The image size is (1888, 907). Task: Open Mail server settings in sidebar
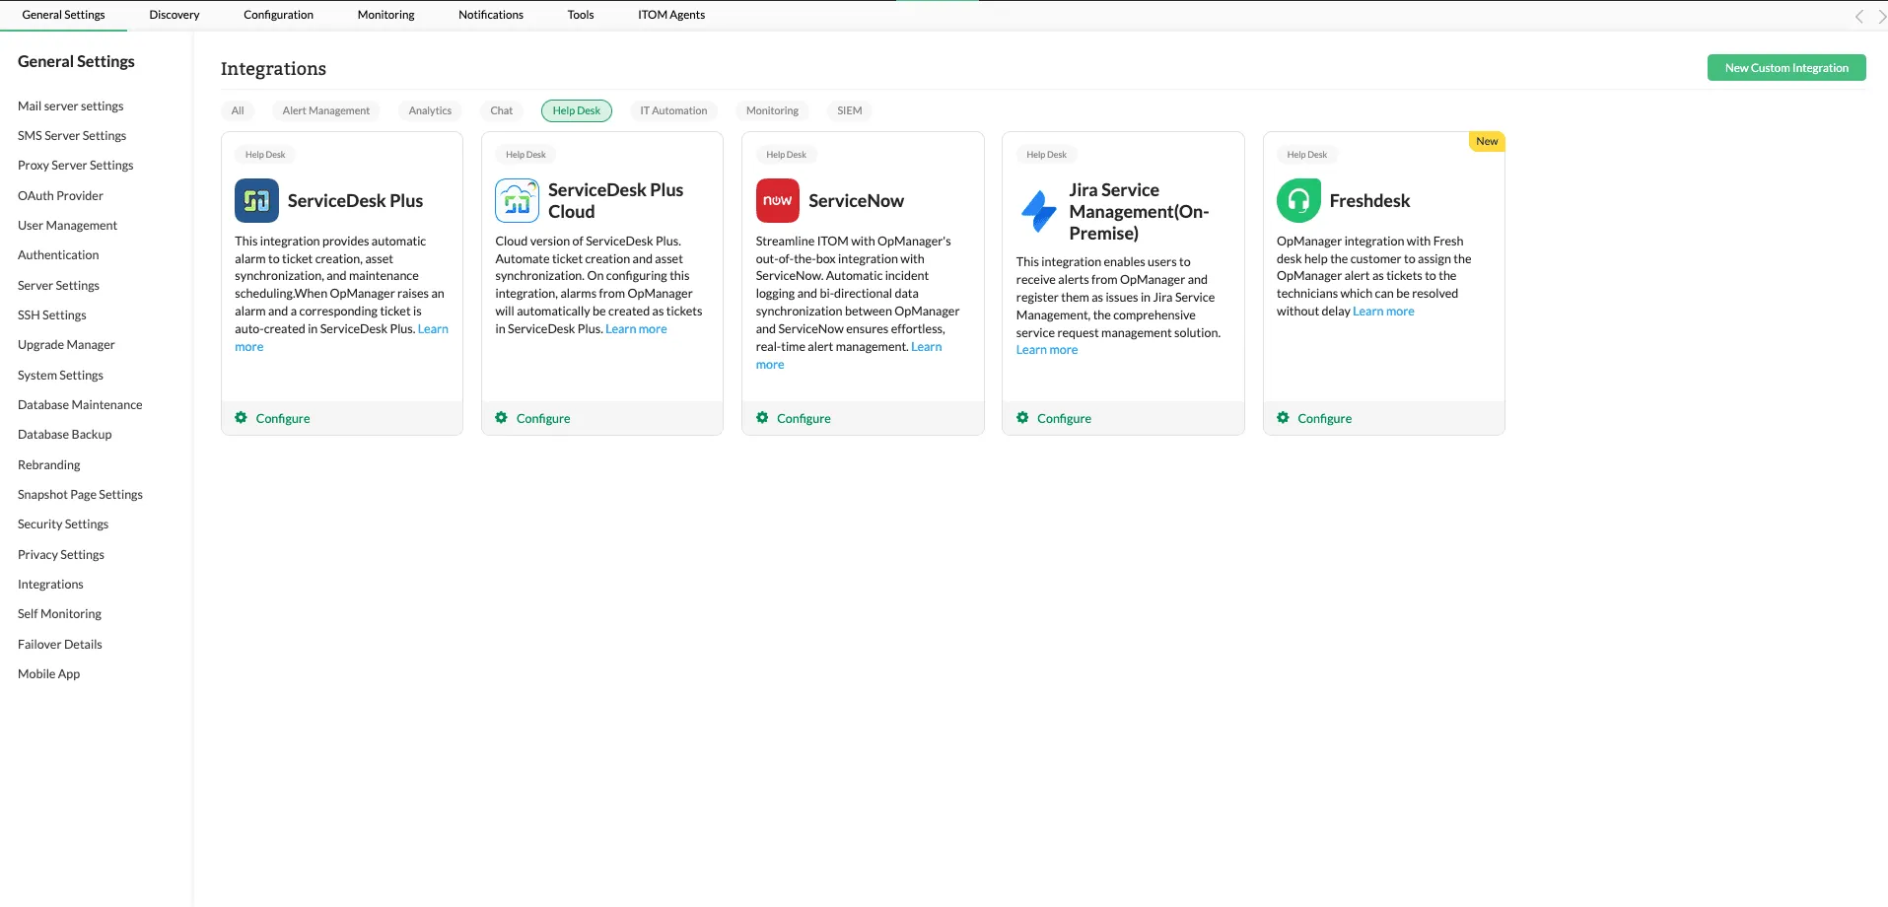(x=71, y=105)
